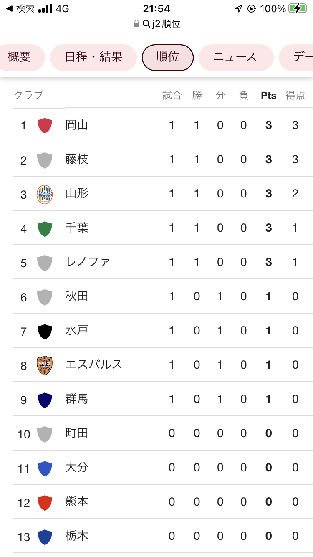The width and height of the screenshot is (313, 557).
Task: Tap the Yamagatа Montedio club logo
Action: (45, 194)
